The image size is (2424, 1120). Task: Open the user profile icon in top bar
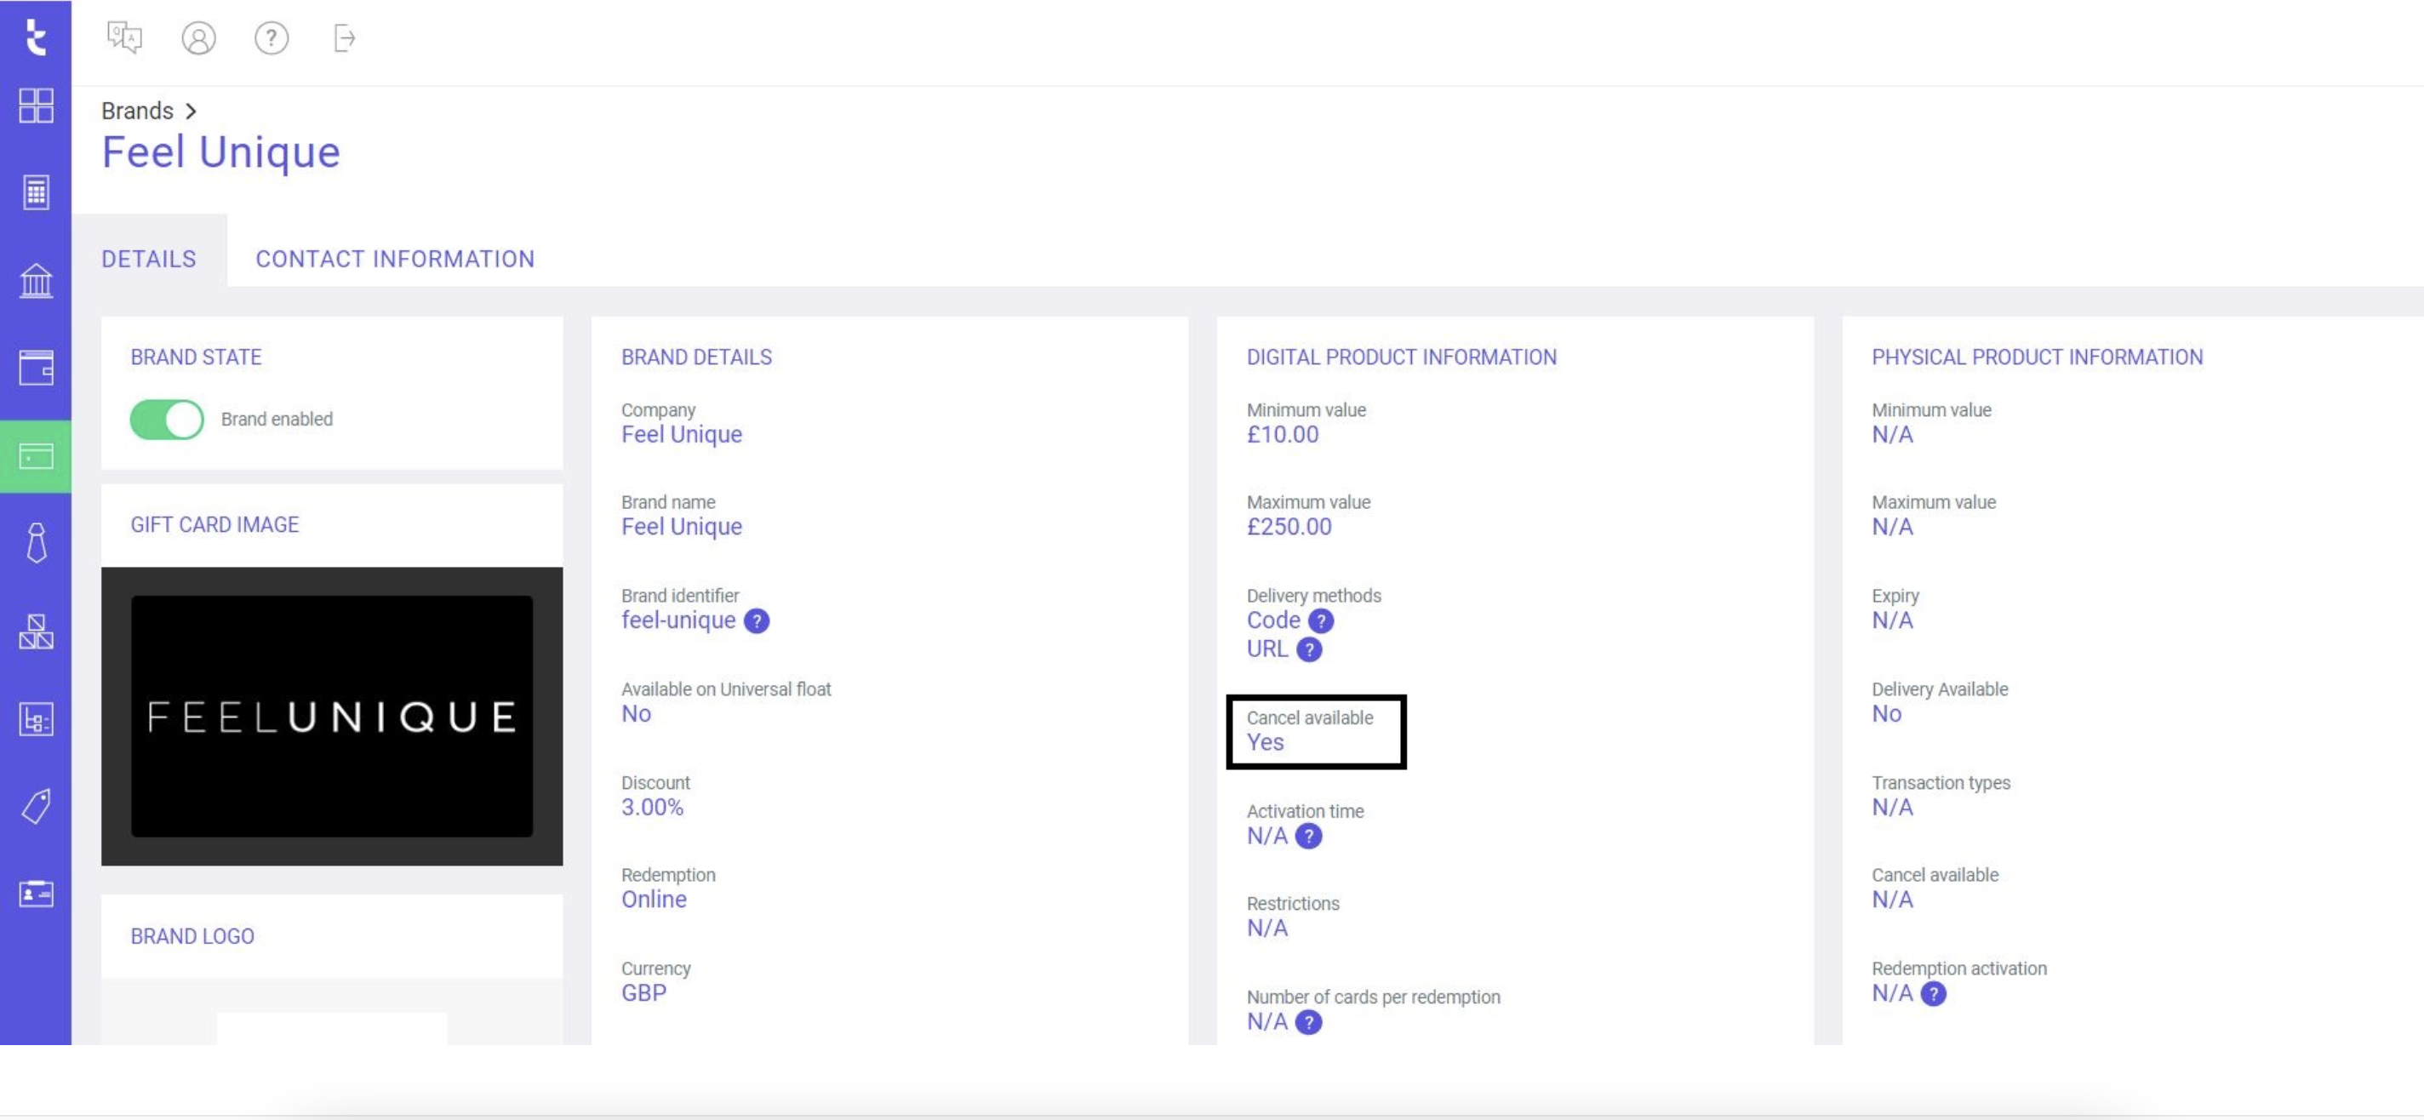pos(198,38)
